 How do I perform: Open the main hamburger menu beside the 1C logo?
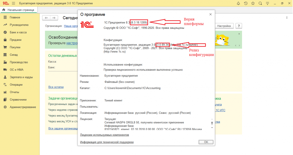click(x=13, y=3)
